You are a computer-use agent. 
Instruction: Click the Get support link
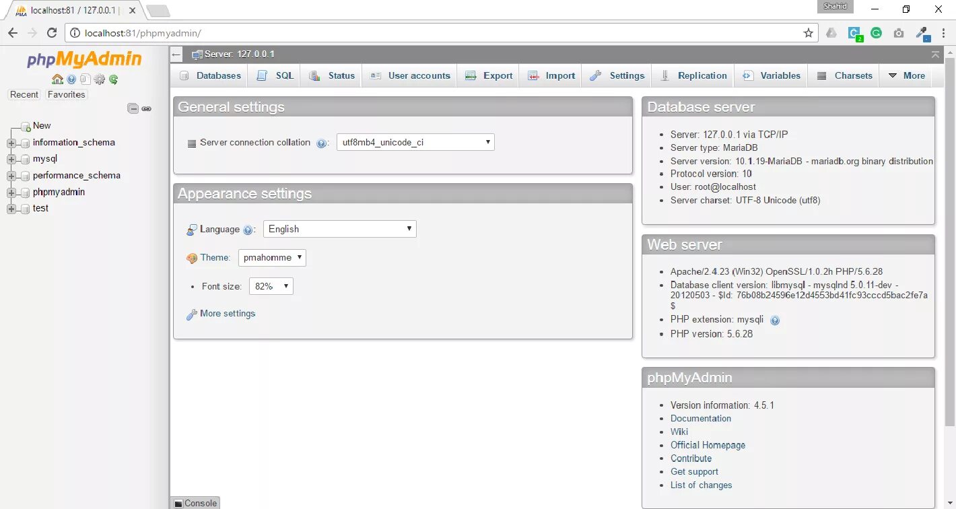point(694,472)
